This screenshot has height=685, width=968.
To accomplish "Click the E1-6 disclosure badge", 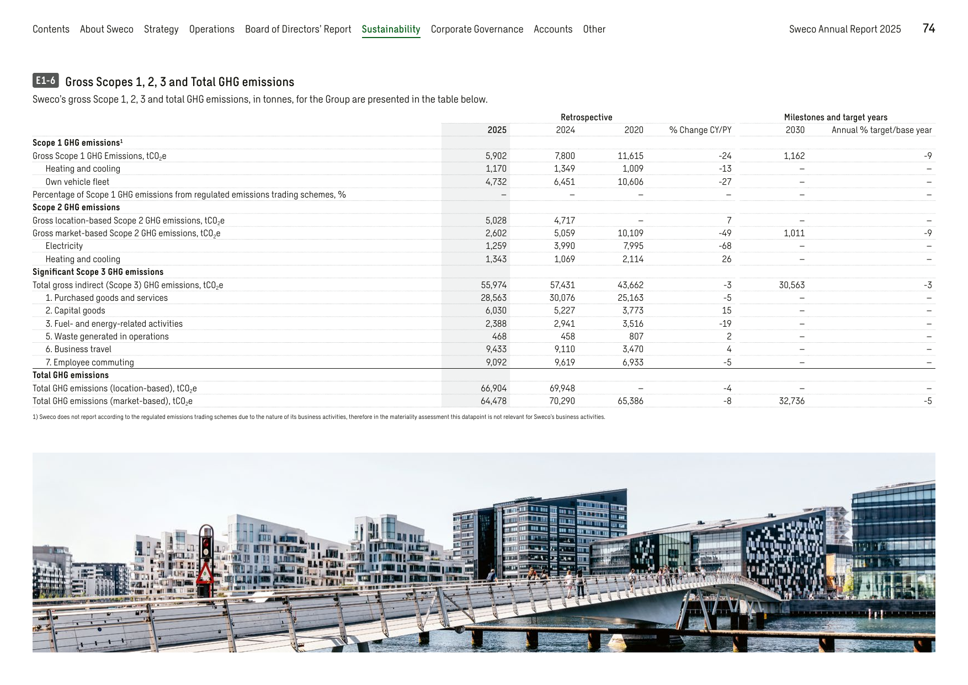I will click(x=46, y=81).
